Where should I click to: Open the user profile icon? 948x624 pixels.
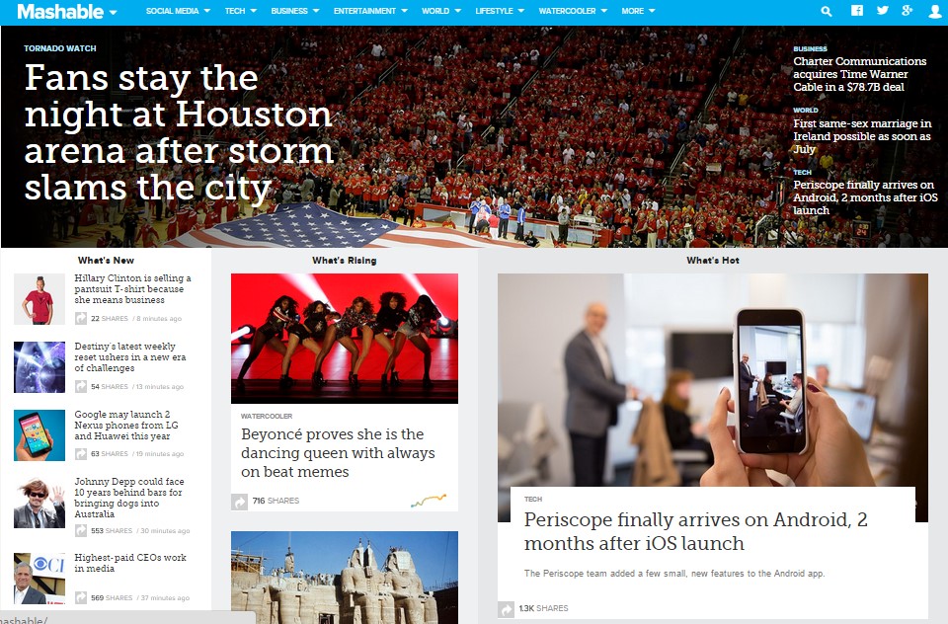(935, 11)
